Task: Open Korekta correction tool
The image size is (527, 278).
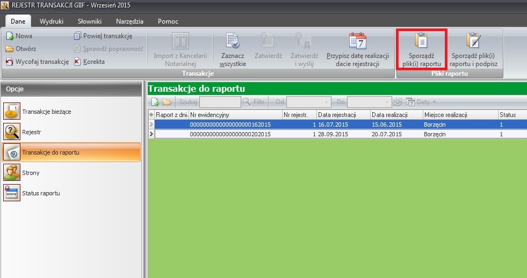Action: (89, 62)
